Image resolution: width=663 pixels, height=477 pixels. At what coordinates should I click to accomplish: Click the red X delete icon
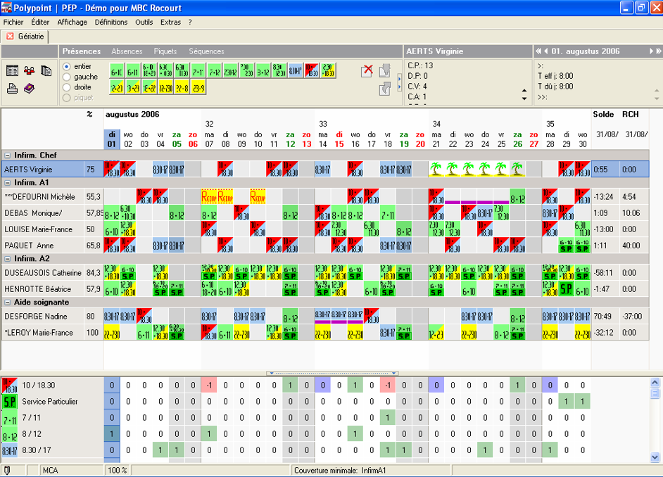[367, 70]
